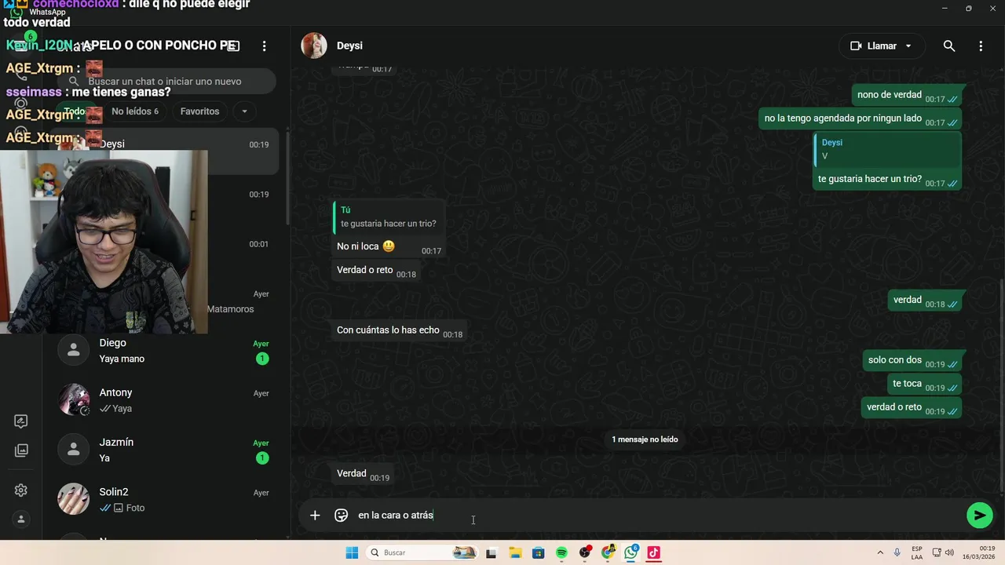Click the search chats input field
1005x565 pixels.
point(166,82)
